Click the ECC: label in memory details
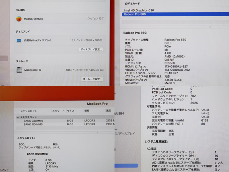This screenshot has height=172, width=229. pyautogui.click(x=22, y=144)
